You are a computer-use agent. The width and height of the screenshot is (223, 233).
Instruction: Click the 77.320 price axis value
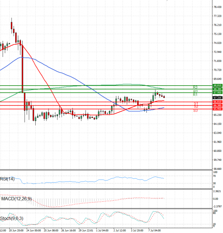point(217,16)
